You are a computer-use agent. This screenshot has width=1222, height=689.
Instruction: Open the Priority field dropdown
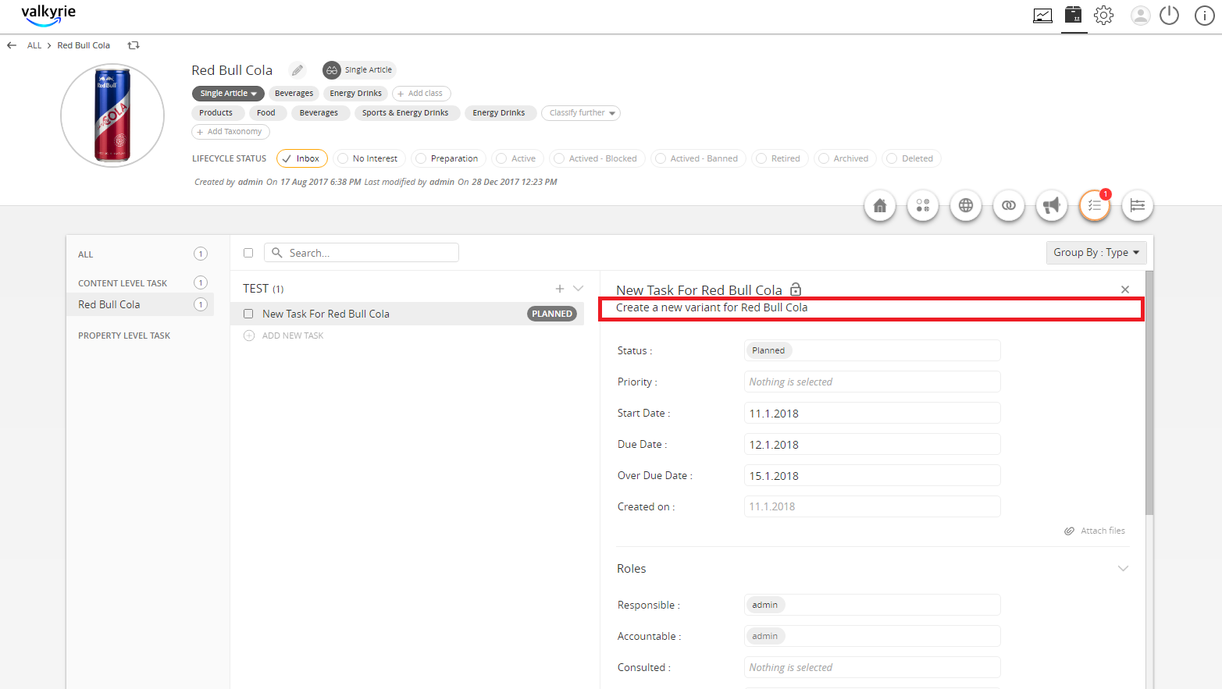[872, 382]
